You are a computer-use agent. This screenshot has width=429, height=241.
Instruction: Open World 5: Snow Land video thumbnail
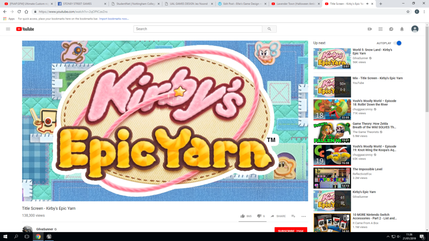click(332, 58)
